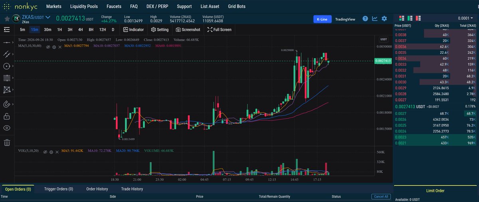The height and width of the screenshot is (202, 479).
Task: Select the 4H timeframe
Action: [x=80, y=30]
